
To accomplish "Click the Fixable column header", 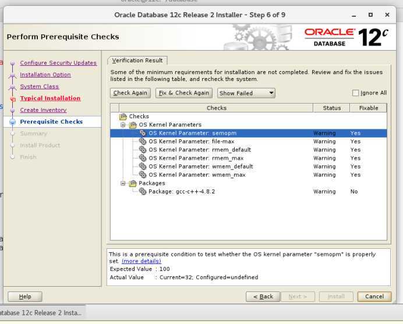I will (368, 108).
